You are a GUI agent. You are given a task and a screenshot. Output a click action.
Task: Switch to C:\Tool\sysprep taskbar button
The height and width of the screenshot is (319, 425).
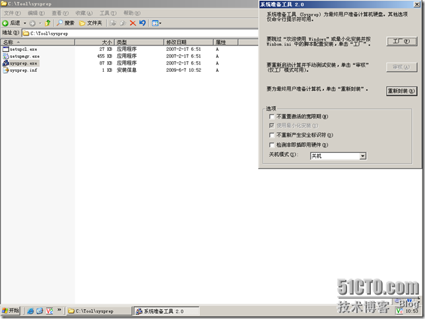click(x=99, y=311)
